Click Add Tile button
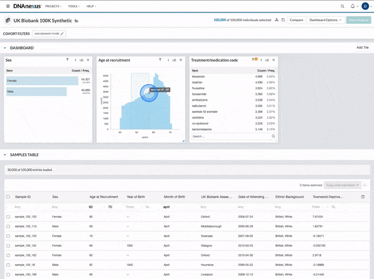 362,47
